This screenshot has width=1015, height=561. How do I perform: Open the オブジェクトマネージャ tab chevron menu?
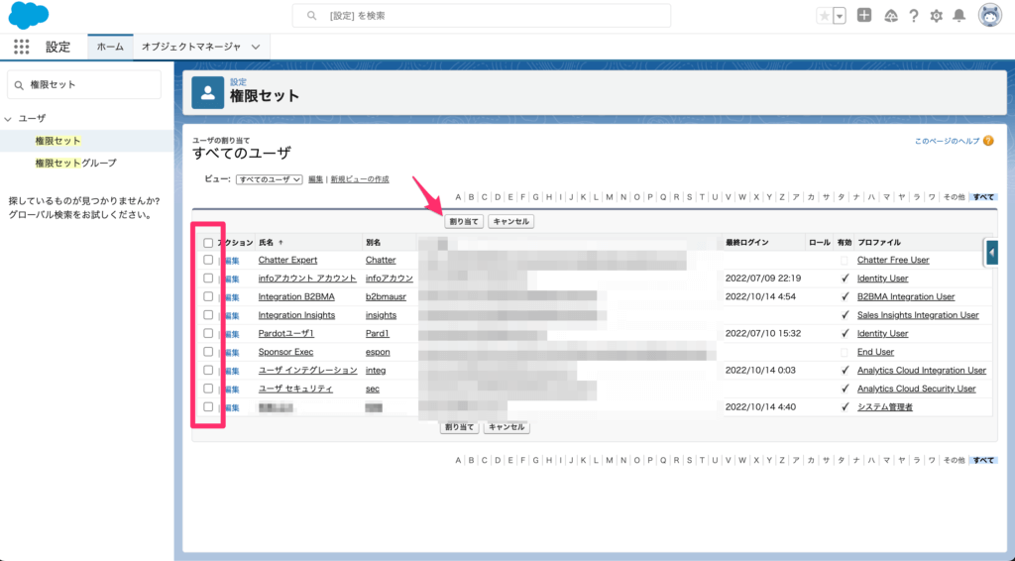tap(256, 47)
